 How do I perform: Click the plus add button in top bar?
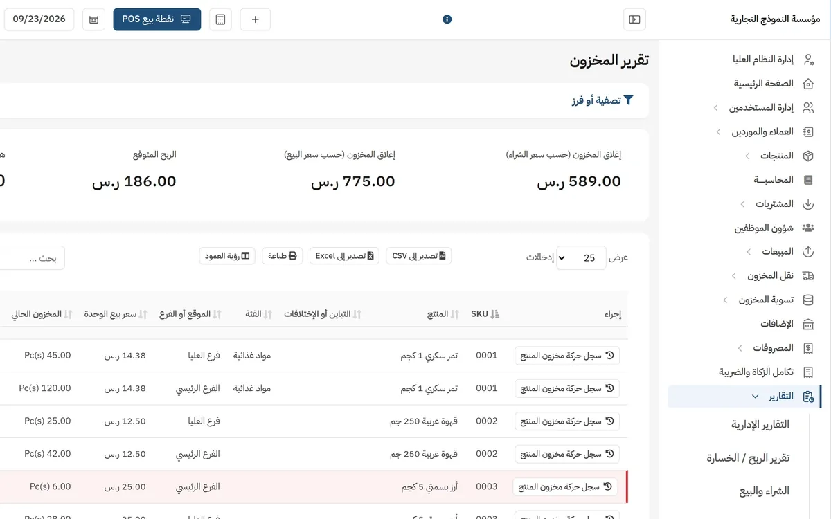click(x=255, y=19)
